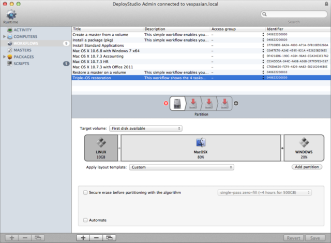Click the magnifier icon in Search
331x243 pixels.
click(x=264, y=14)
